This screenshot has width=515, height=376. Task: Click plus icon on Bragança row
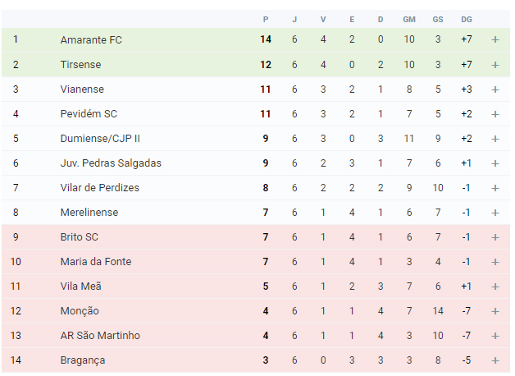pyautogui.click(x=495, y=360)
